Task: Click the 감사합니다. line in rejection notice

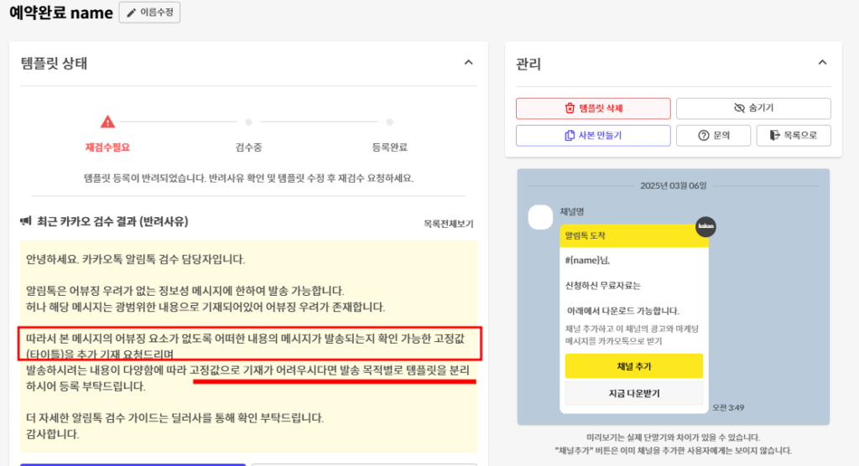Action: pos(53,434)
